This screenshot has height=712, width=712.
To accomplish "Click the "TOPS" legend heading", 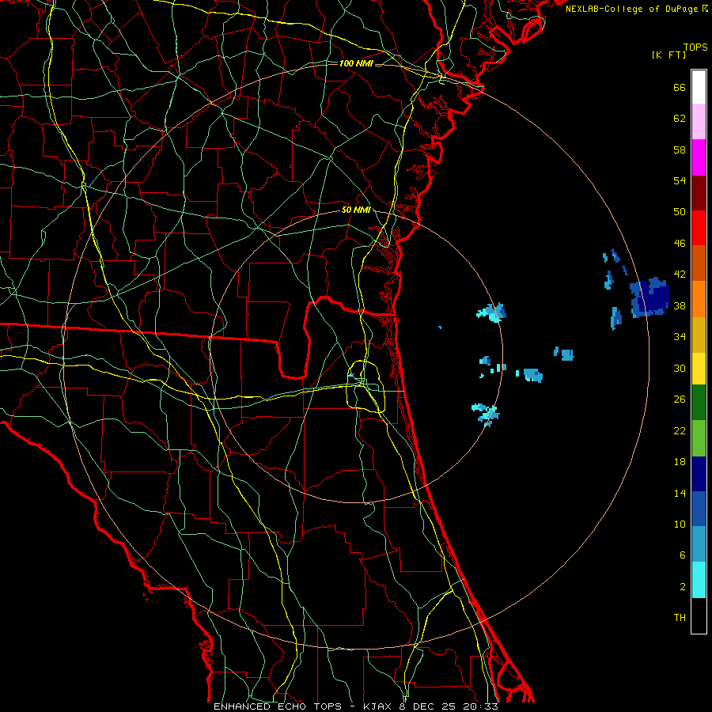I will [695, 47].
